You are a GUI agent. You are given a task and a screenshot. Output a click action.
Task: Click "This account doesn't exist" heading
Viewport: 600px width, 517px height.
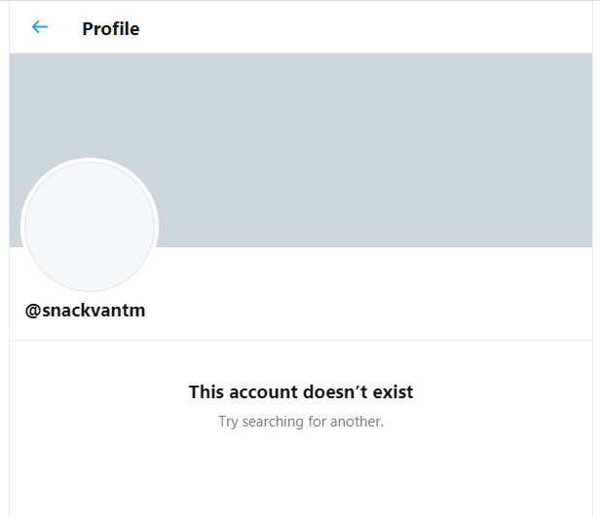[301, 392]
